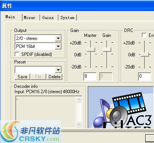Switch to the Mixer tab
The image size is (154, 143).
pyautogui.click(x=29, y=17)
